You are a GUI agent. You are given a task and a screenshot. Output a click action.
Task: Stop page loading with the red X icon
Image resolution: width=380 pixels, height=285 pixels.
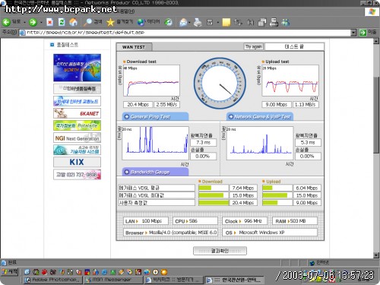point(50,22)
